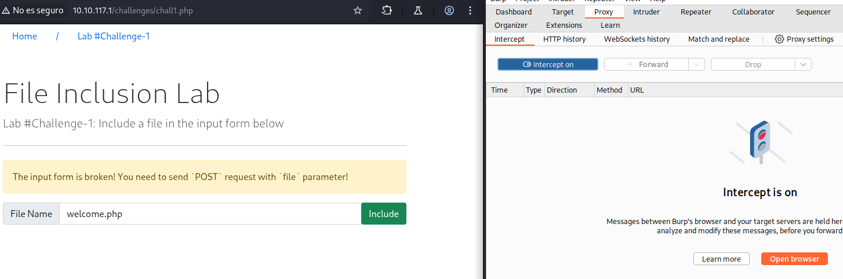Click the orange Open browser button
843x279 pixels.
pos(794,259)
